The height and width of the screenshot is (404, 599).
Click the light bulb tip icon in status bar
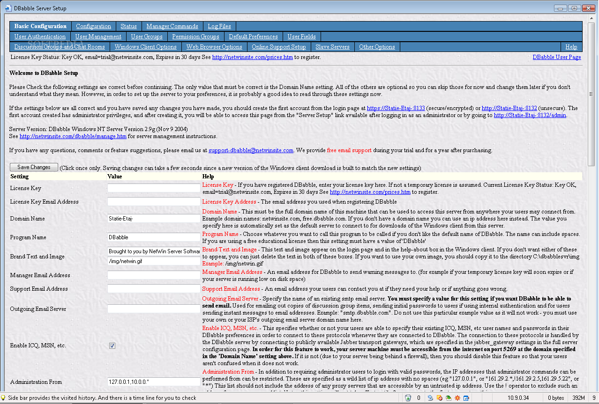pyautogui.click(x=3, y=398)
